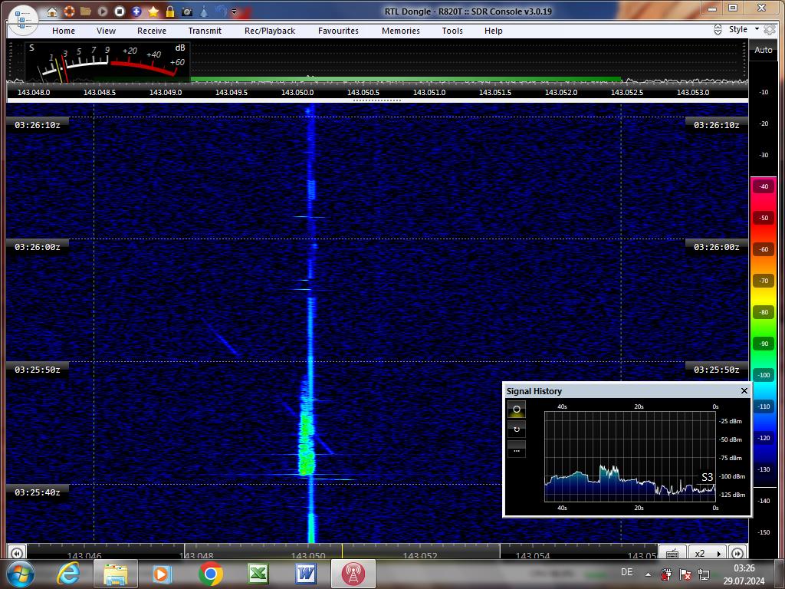785x589 pixels.
Task: Click the DE language indicator
Action: pyautogui.click(x=626, y=572)
